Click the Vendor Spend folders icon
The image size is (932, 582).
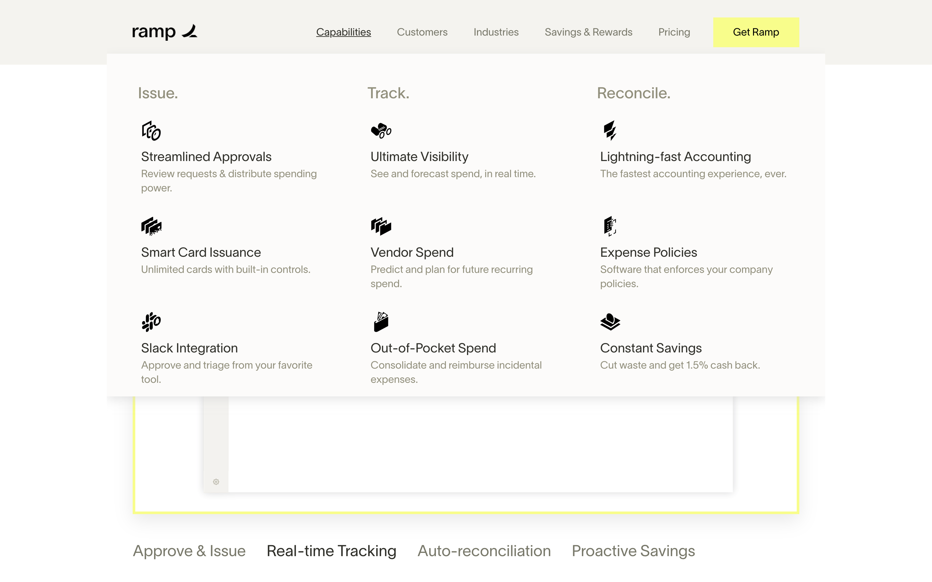(x=381, y=226)
